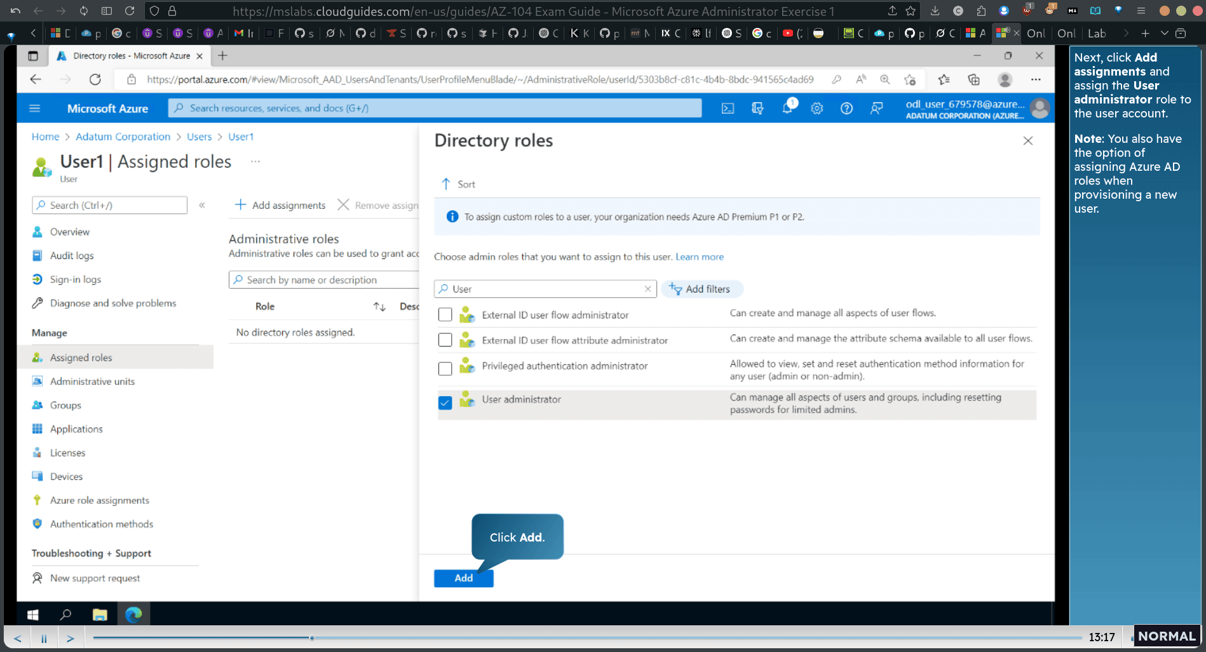The image size is (1206, 652).
Task: Open Edge collections icon
Action: [973, 79]
